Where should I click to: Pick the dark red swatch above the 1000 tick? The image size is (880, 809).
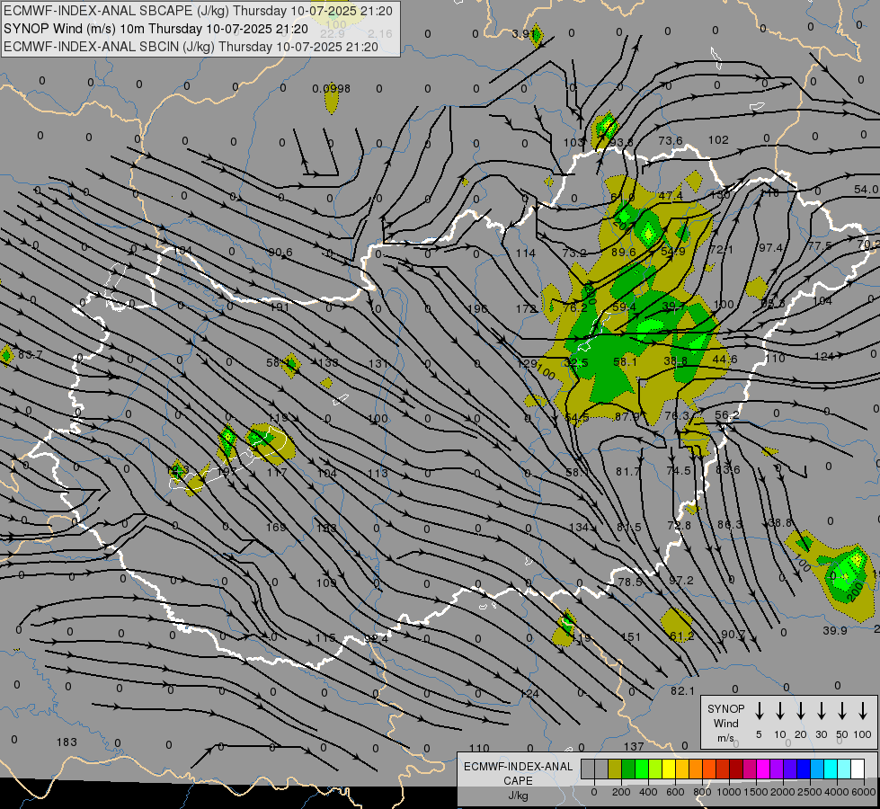(736, 769)
